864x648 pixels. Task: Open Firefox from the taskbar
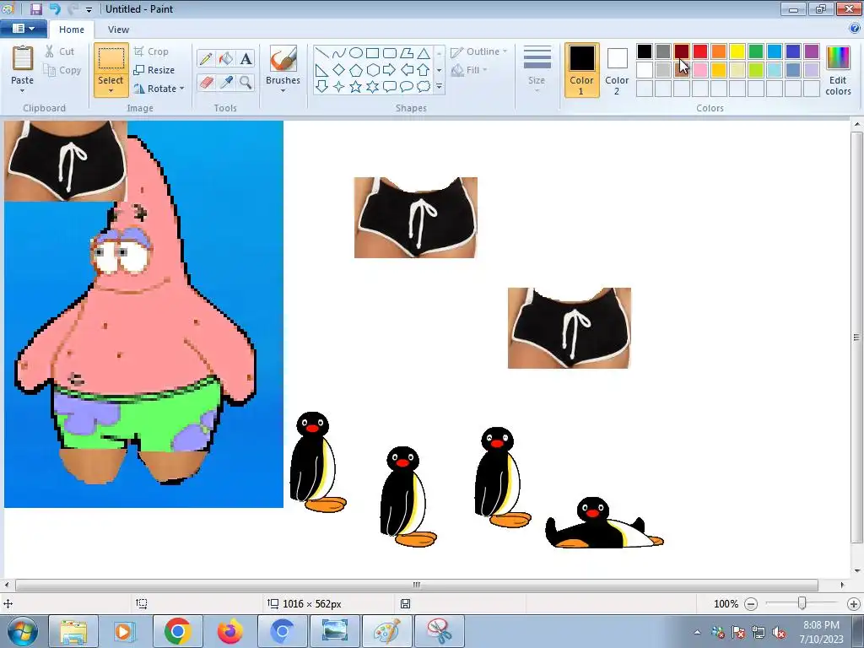tap(229, 631)
